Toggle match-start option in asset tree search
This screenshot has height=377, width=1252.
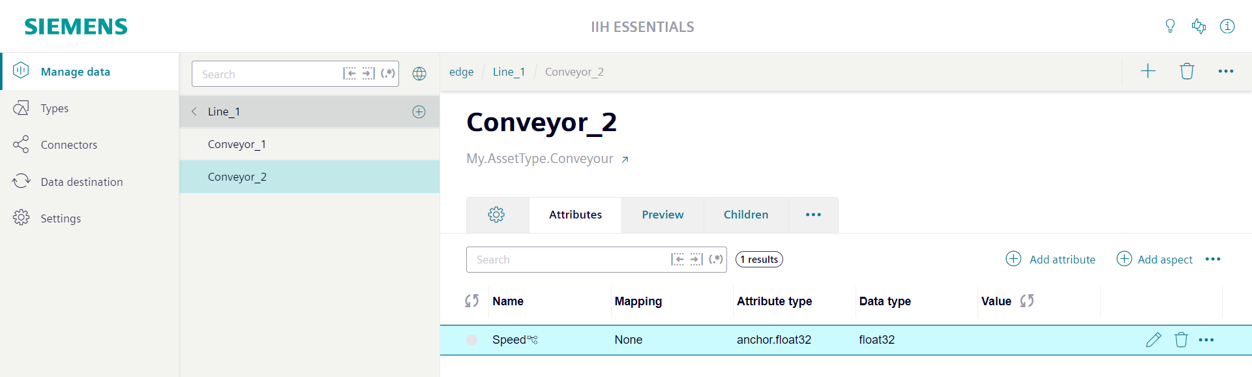pyautogui.click(x=350, y=74)
